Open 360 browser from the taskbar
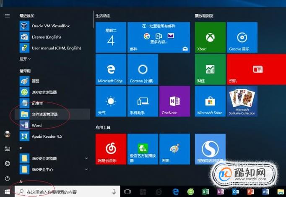The width and height of the screenshot is (286, 197). 191,192
